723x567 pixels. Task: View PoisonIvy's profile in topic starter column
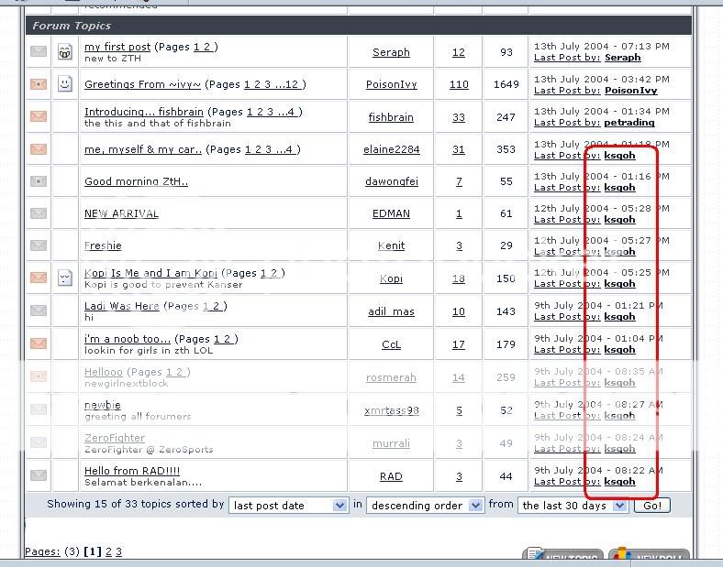point(391,84)
